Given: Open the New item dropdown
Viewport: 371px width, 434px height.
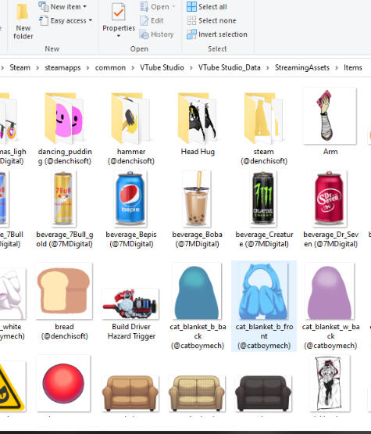Looking at the screenshot, I should 62,6.
